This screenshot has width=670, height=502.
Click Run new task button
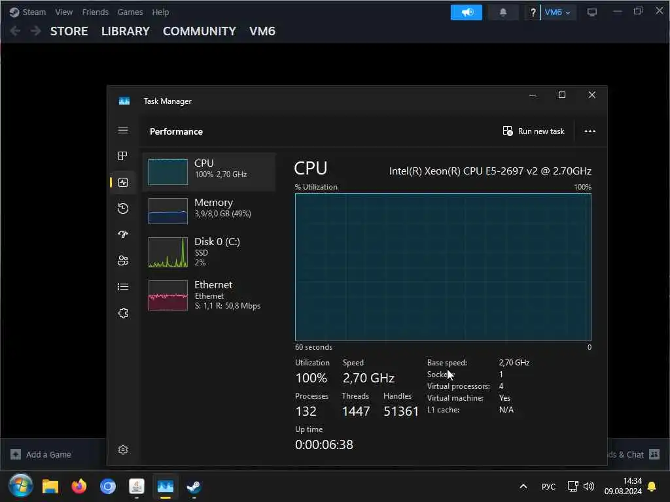534,131
